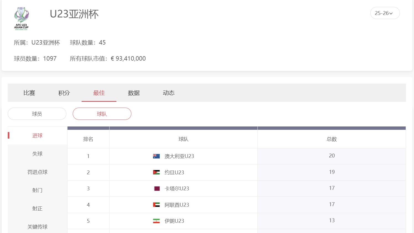
Task: Choose 罚进点球 in the side menu
Action: [x=37, y=172]
